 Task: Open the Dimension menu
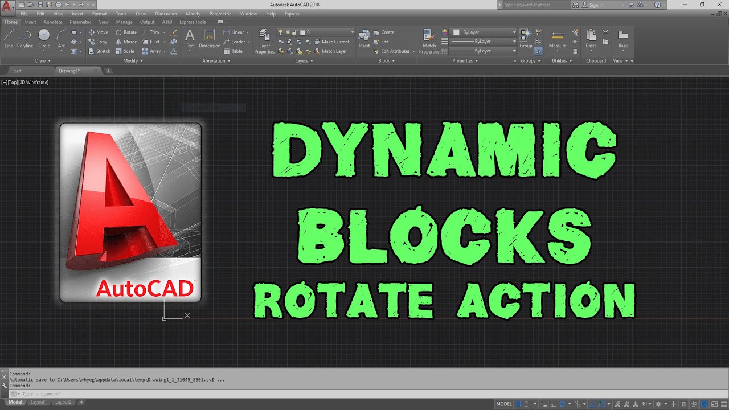tap(166, 14)
